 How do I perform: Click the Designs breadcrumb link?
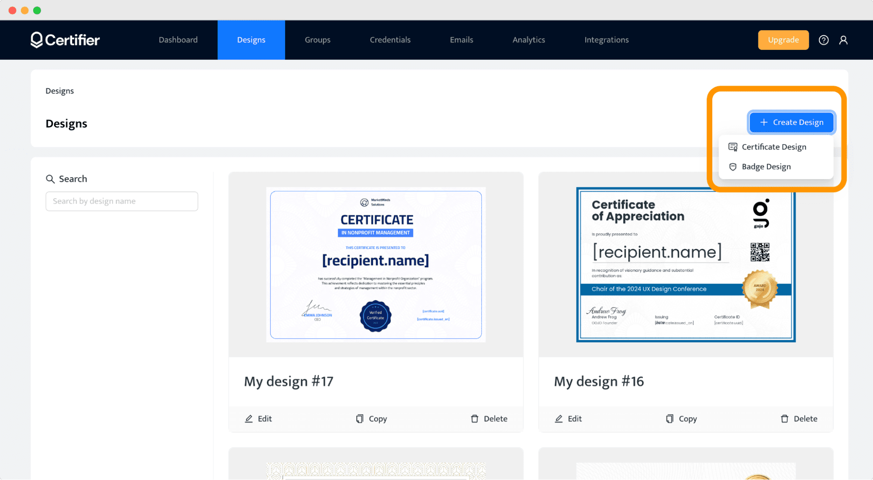click(x=59, y=91)
